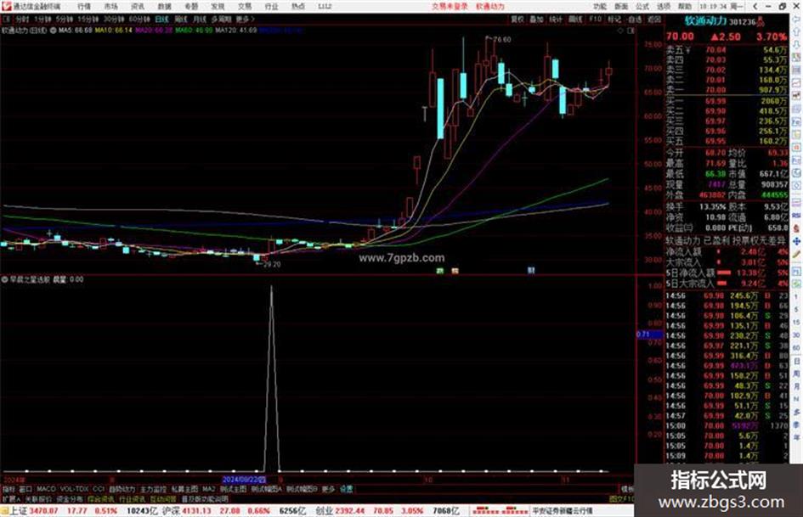Open the 功能 menu at top right
803x517 pixels.
pyautogui.click(x=600, y=7)
